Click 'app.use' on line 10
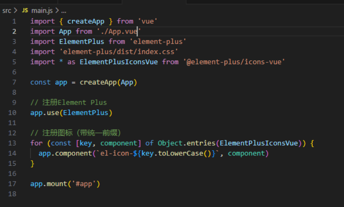Viewport: 344px width, 207px height. click(x=45, y=113)
